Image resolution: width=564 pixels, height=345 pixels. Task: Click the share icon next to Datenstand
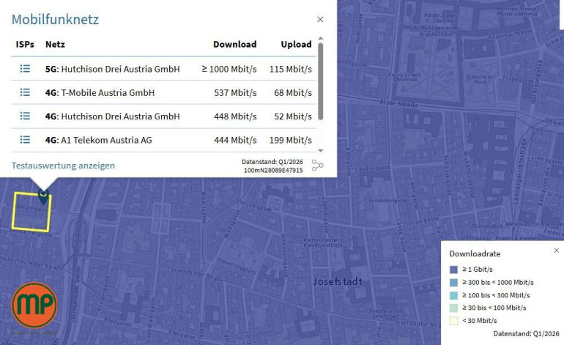pyautogui.click(x=317, y=166)
